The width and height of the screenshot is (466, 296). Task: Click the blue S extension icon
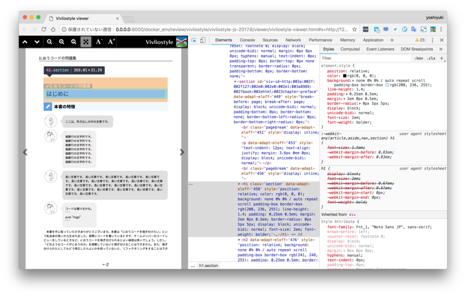click(424, 29)
